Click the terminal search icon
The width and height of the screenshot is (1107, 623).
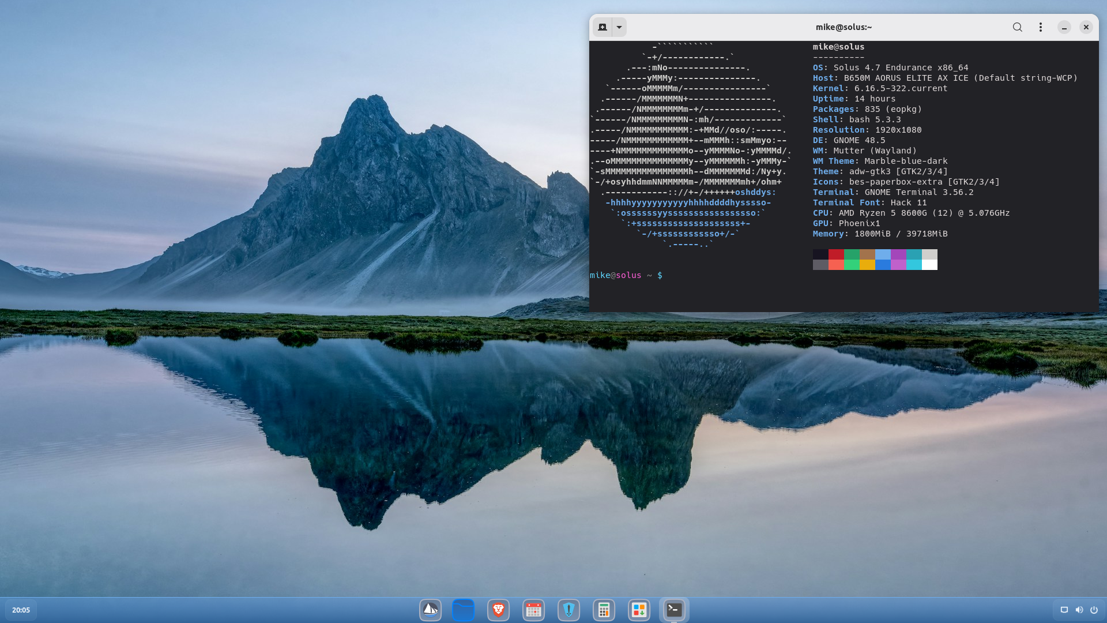tap(1017, 27)
